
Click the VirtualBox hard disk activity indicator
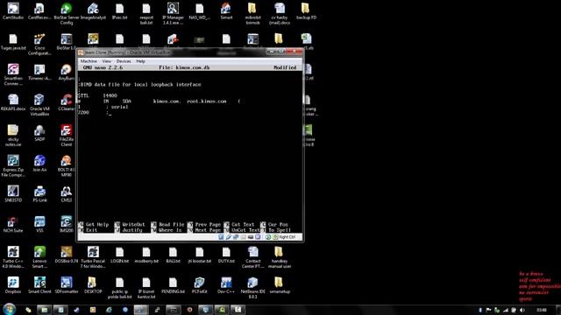click(221, 237)
